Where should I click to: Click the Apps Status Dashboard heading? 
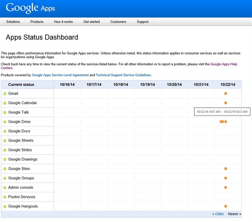(x=42, y=37)
